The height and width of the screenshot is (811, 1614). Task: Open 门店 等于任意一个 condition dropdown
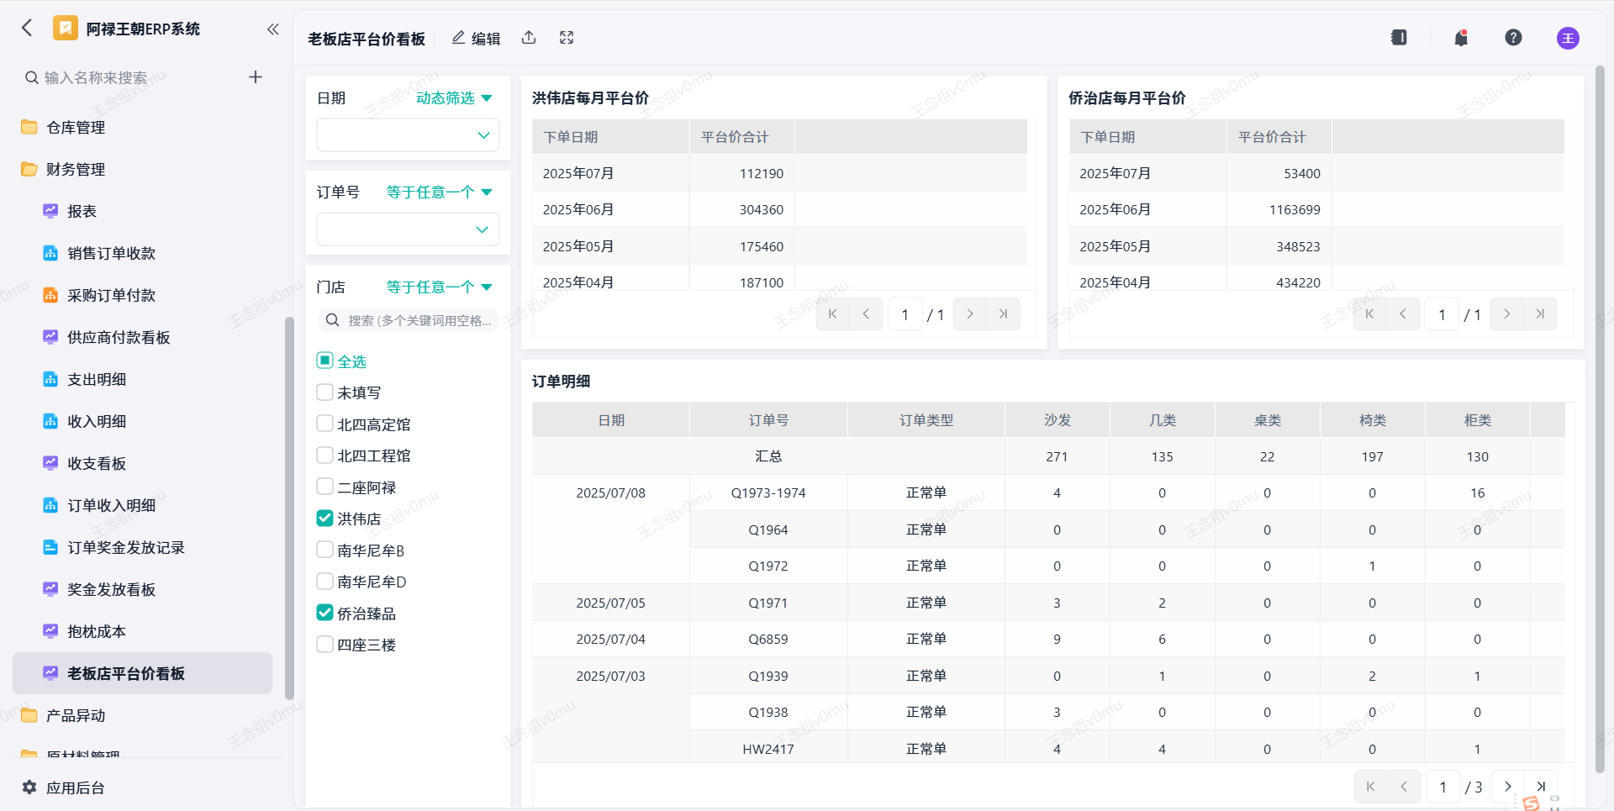[x=440, y=287]
